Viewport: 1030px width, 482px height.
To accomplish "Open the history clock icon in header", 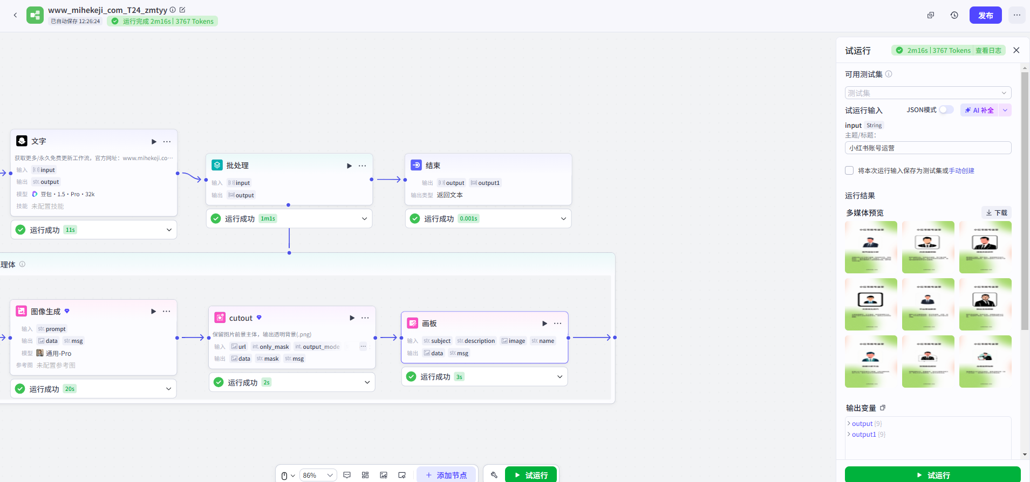I will [x=954, y=15].
